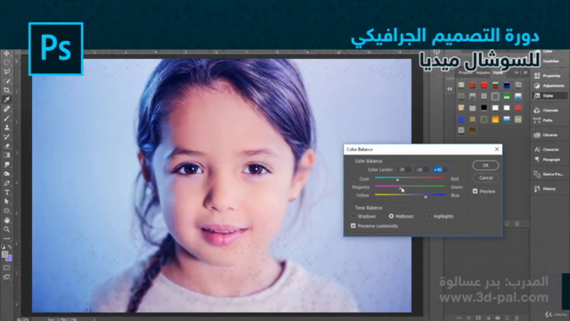Apply the solid black style swatch
Screen dimensions: 570x321
coord(484,108)
